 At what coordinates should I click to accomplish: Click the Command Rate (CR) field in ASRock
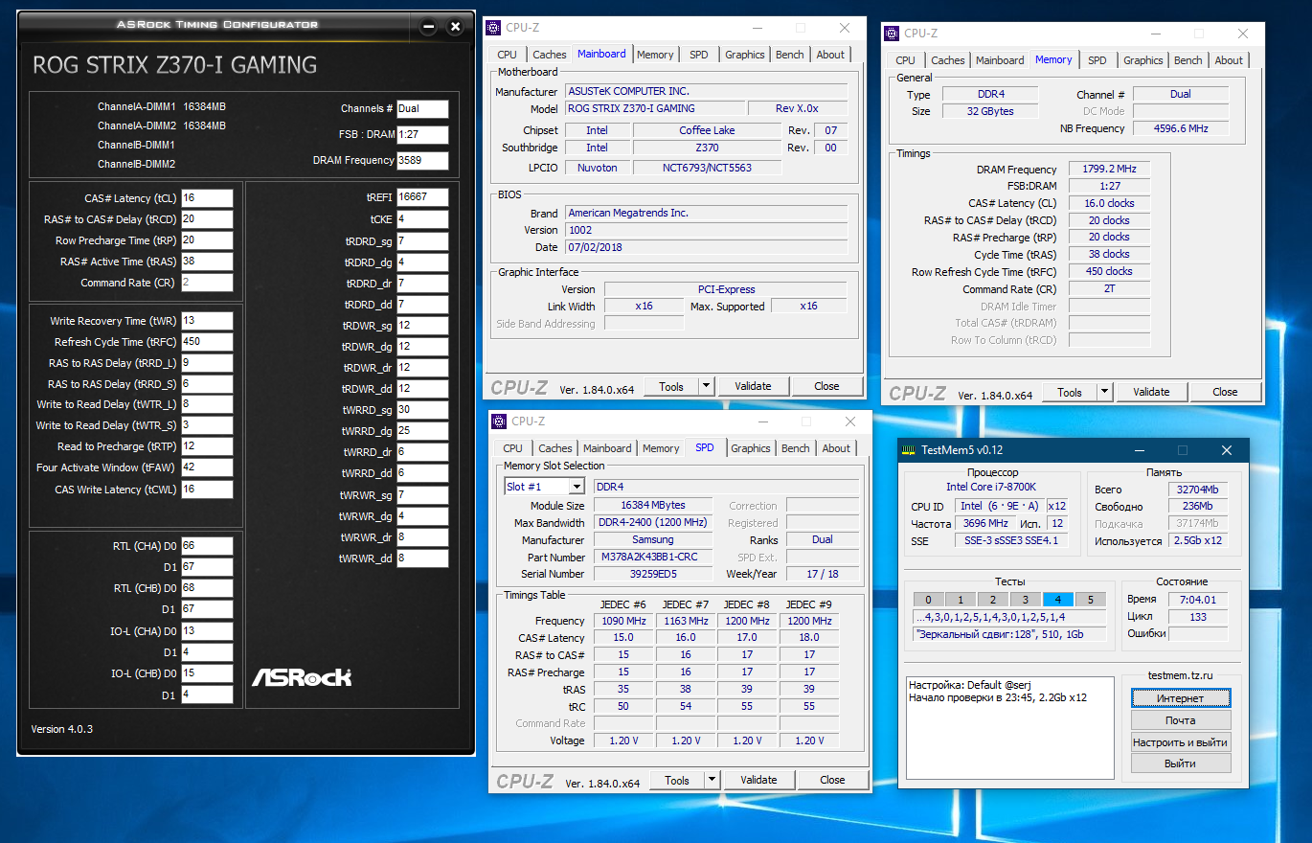point(207,283)
